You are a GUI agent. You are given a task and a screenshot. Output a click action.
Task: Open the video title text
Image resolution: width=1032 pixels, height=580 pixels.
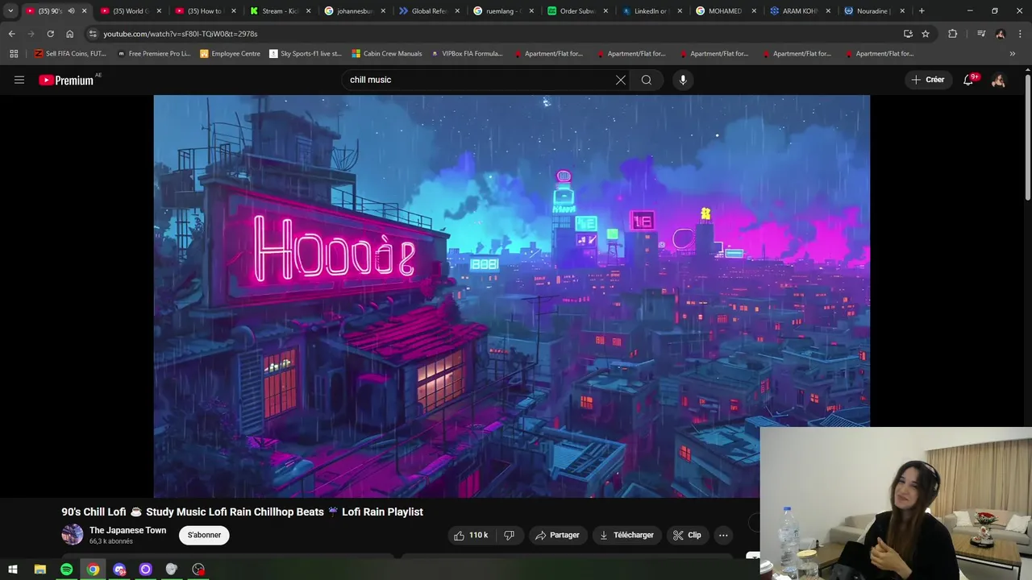click(242, 512)
